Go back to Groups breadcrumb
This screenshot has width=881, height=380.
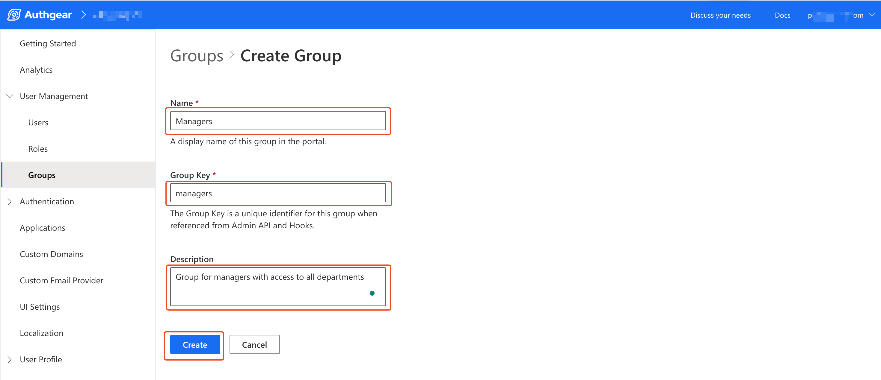pyautogui.click(x=196, y=55)
